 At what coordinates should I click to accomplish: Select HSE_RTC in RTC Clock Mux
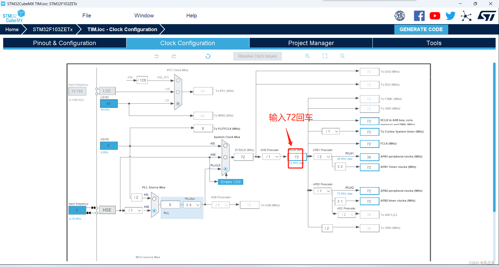[x=178, y=80]
